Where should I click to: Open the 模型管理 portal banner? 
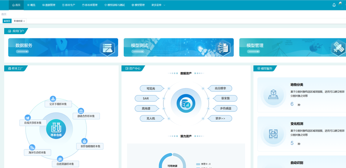(x=293, y=48)
